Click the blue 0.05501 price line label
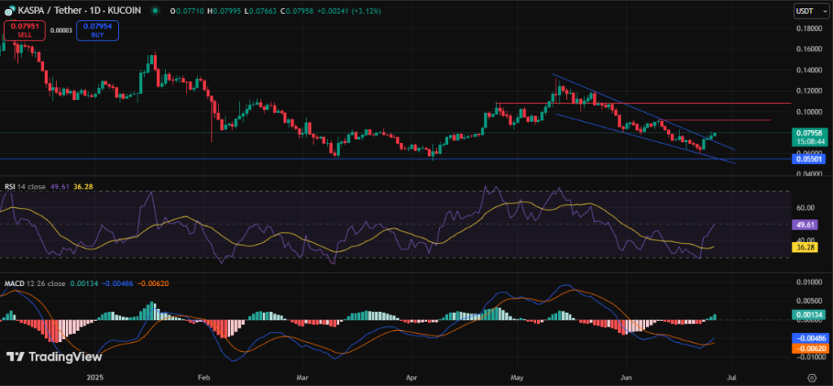The image size is (833, 386). (x=809, y=158)
